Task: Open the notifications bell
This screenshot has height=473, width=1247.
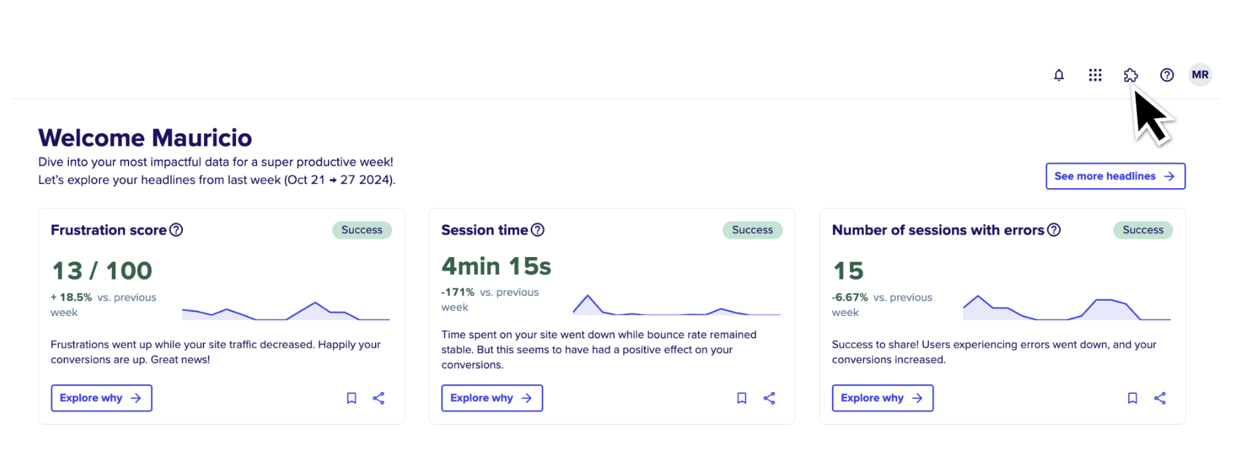Action: [x=1059, y=75]
